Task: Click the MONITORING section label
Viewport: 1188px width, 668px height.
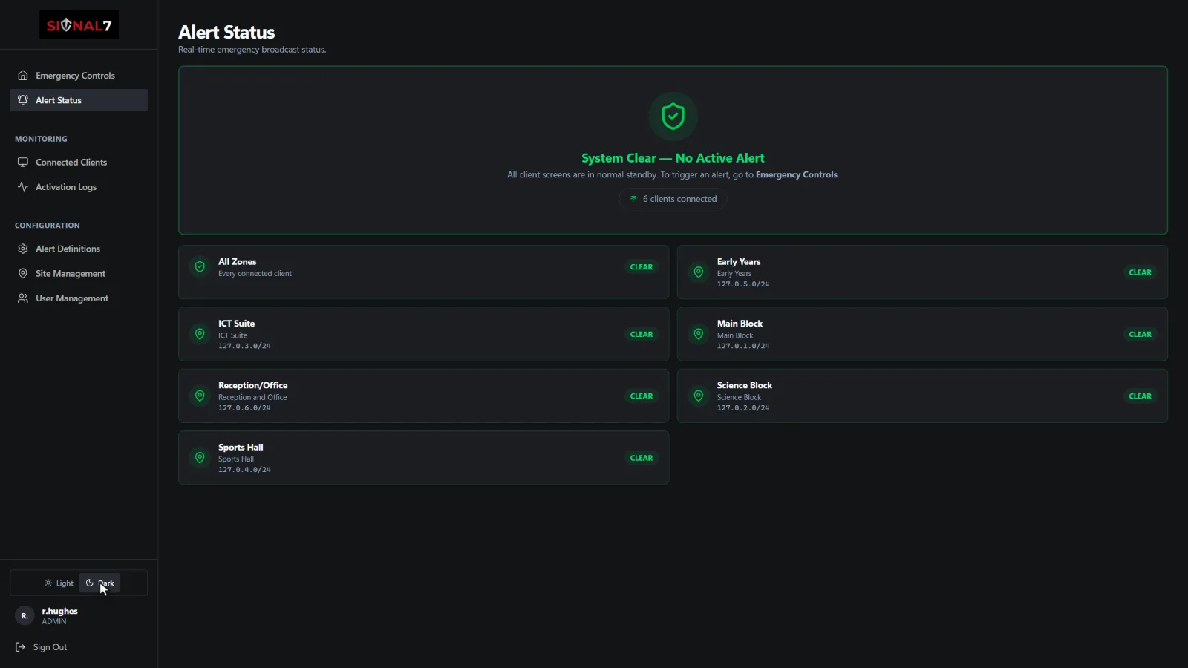Action: (x=41, y=139)
